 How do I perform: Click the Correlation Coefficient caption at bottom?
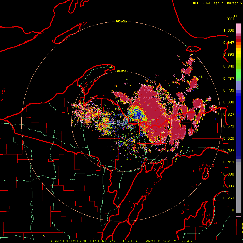coord(122,241)
